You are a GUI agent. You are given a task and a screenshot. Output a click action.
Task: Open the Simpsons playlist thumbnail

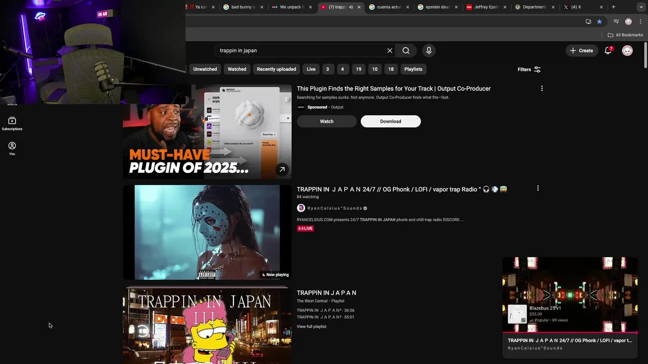pos(207,326)
